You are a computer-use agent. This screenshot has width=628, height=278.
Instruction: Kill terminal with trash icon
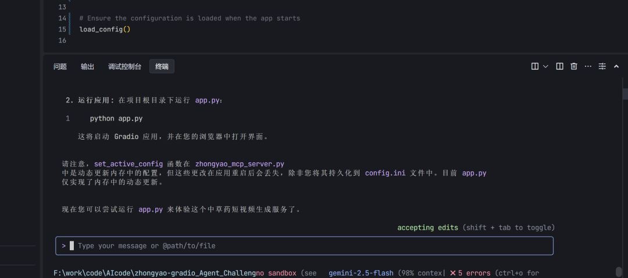point(574,66)
